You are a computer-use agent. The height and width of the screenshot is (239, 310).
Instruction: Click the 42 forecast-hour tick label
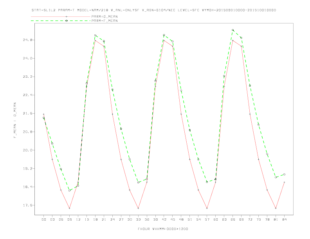[x=164, y=219]
